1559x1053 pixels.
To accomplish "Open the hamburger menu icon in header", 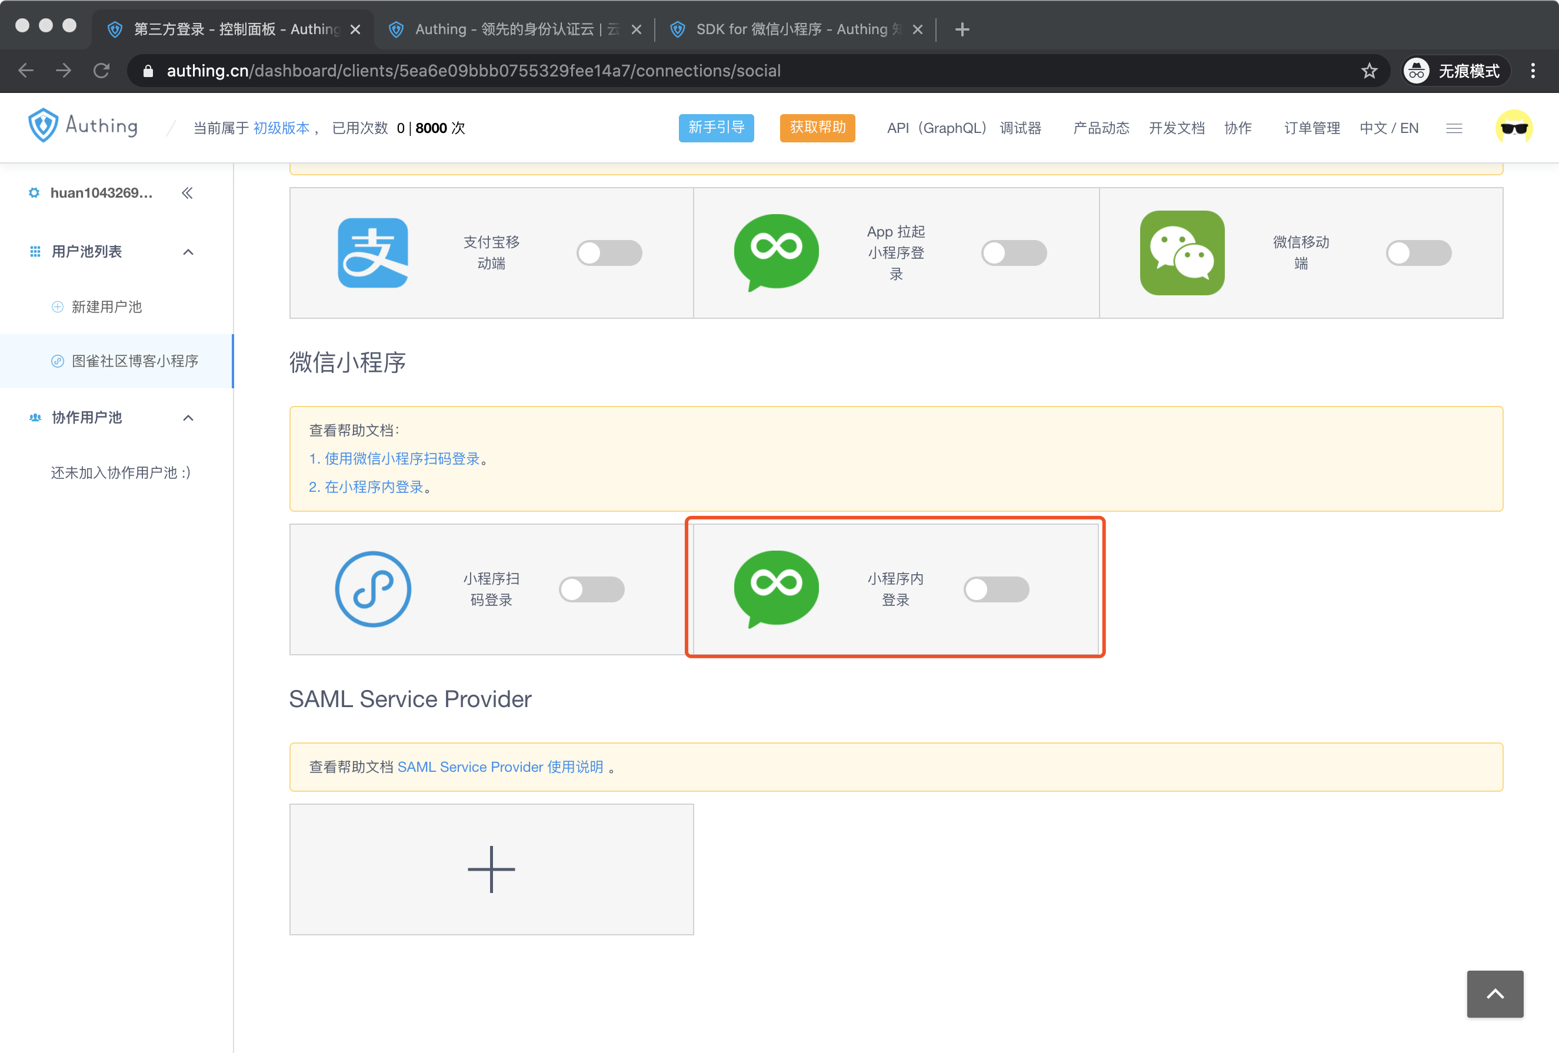I will pos(1454,128).
